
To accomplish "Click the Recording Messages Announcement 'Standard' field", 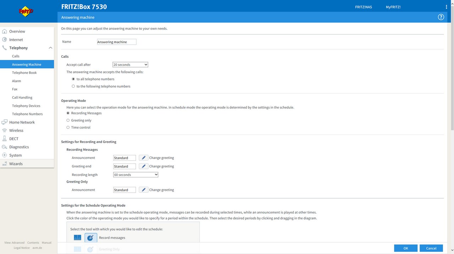I will point(124,158).
